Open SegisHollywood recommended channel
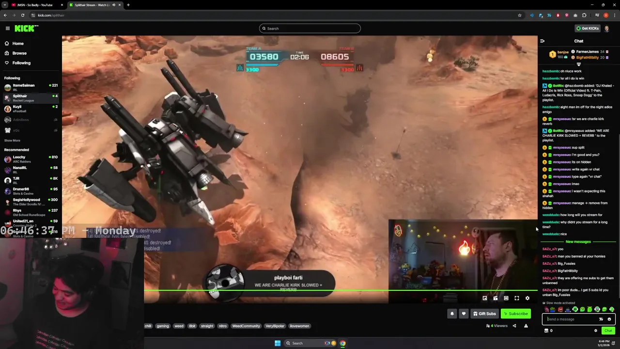620x349 pixels. (31, 202)
